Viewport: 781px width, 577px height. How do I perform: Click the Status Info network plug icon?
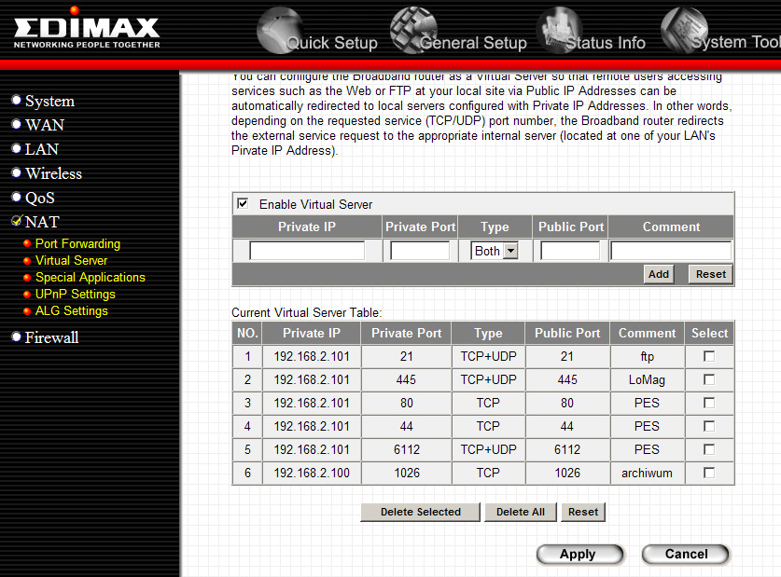(559, 30)
